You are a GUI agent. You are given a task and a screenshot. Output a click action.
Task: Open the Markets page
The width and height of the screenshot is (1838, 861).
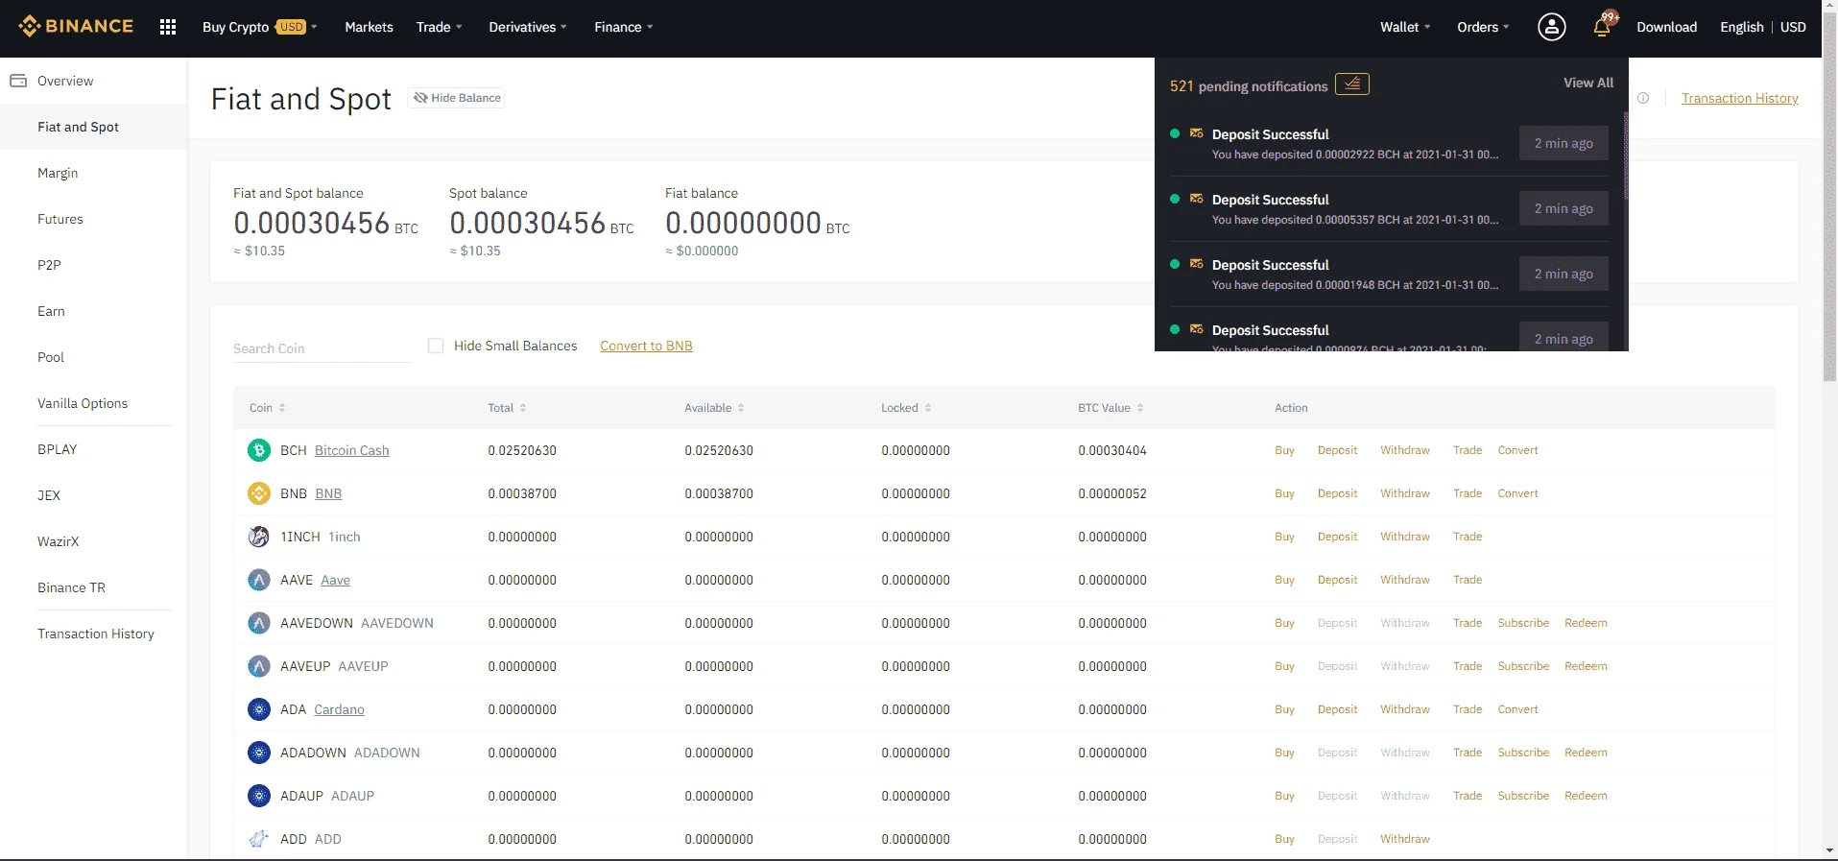[x=370, y=27]
